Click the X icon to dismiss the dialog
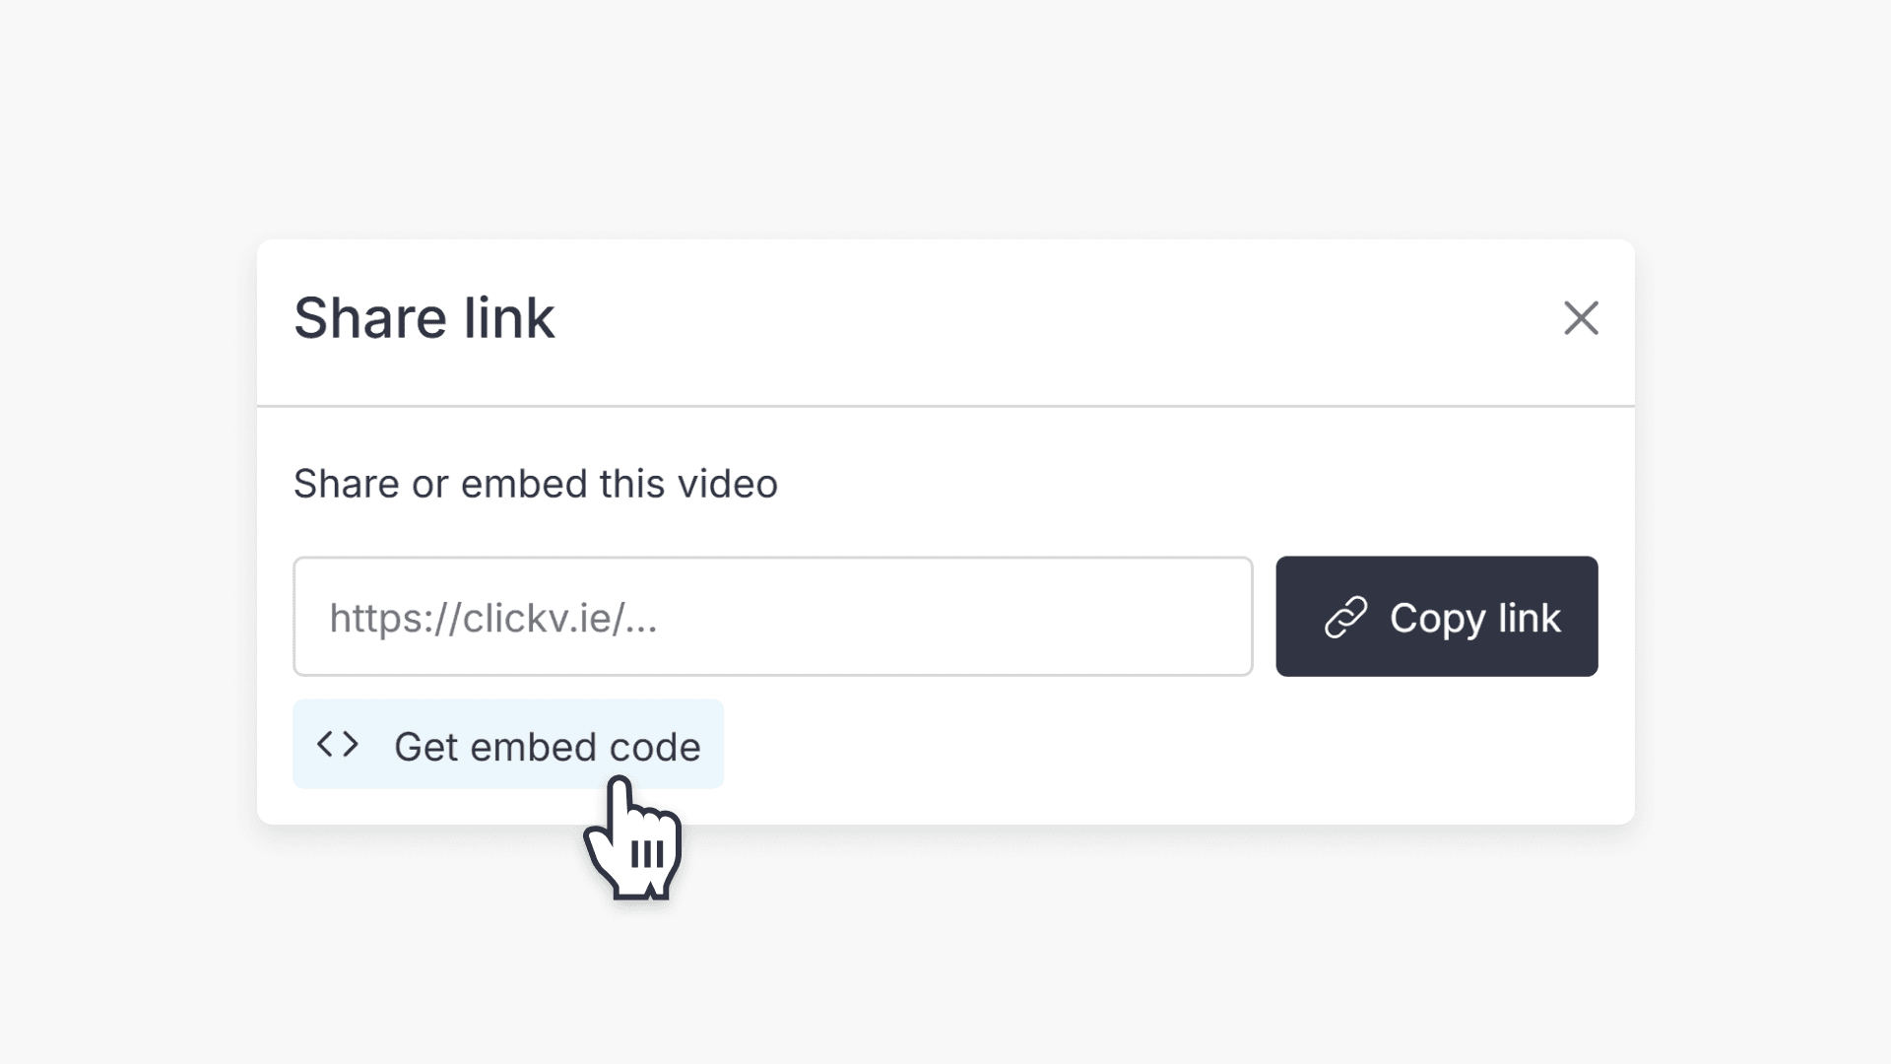 click(x=1581, y=318)
